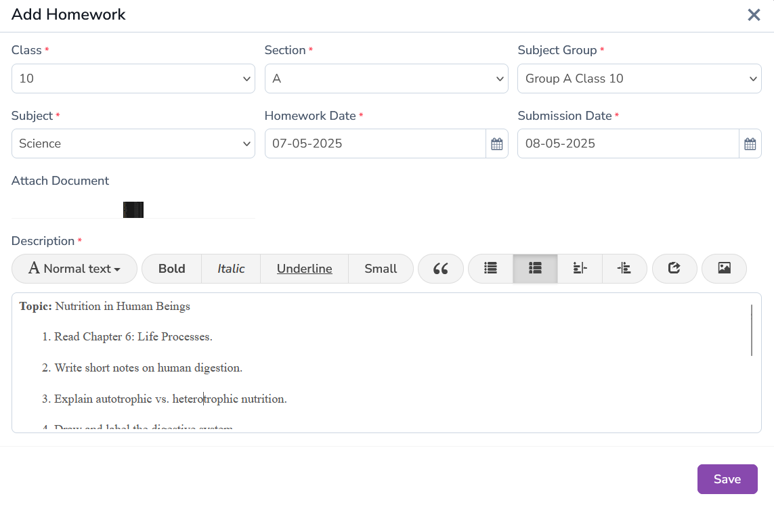This screenshot has height=511, width=774.
Task: Open the Class dropdown showing 10
Action: pyautogui.click(x=133, y=79)
